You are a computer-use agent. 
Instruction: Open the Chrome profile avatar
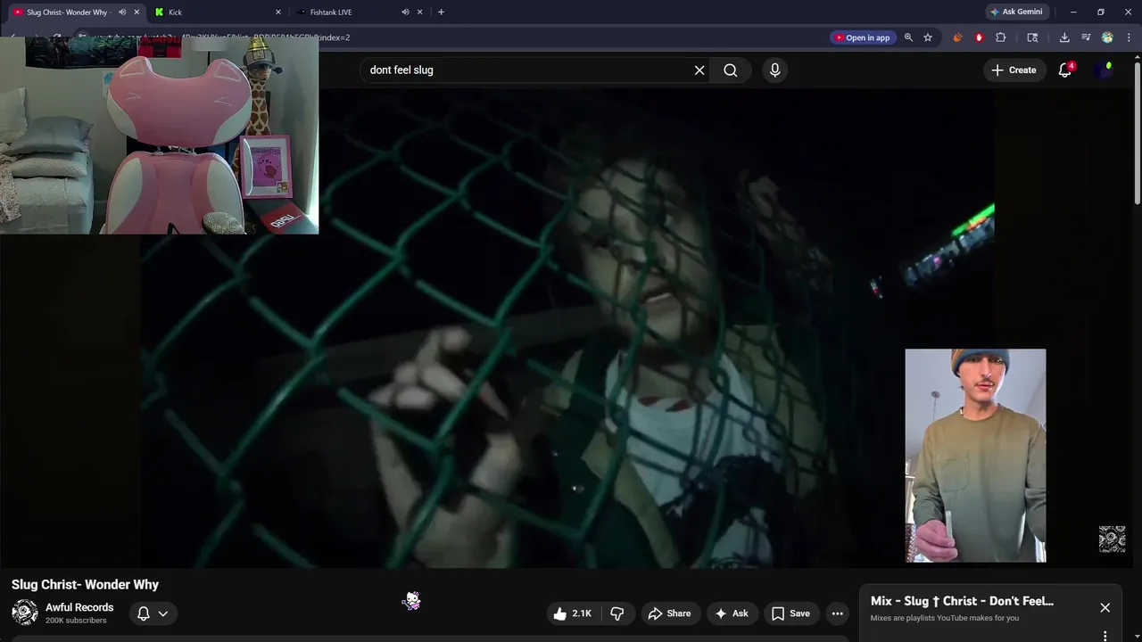1107,37
